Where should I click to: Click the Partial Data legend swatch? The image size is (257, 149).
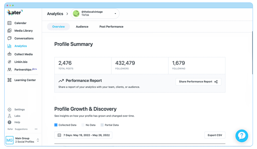[102, 125]
